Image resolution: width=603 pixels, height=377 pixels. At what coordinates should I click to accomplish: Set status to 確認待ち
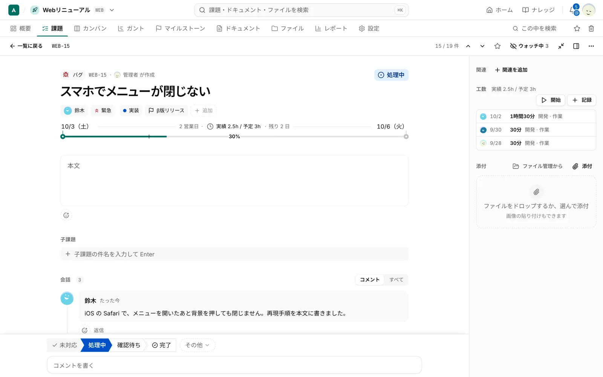click(x=129, y=345)
